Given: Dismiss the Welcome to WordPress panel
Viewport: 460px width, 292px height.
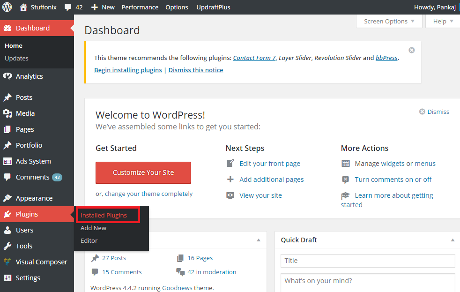Looking at the screenshot, I should 434,112.
